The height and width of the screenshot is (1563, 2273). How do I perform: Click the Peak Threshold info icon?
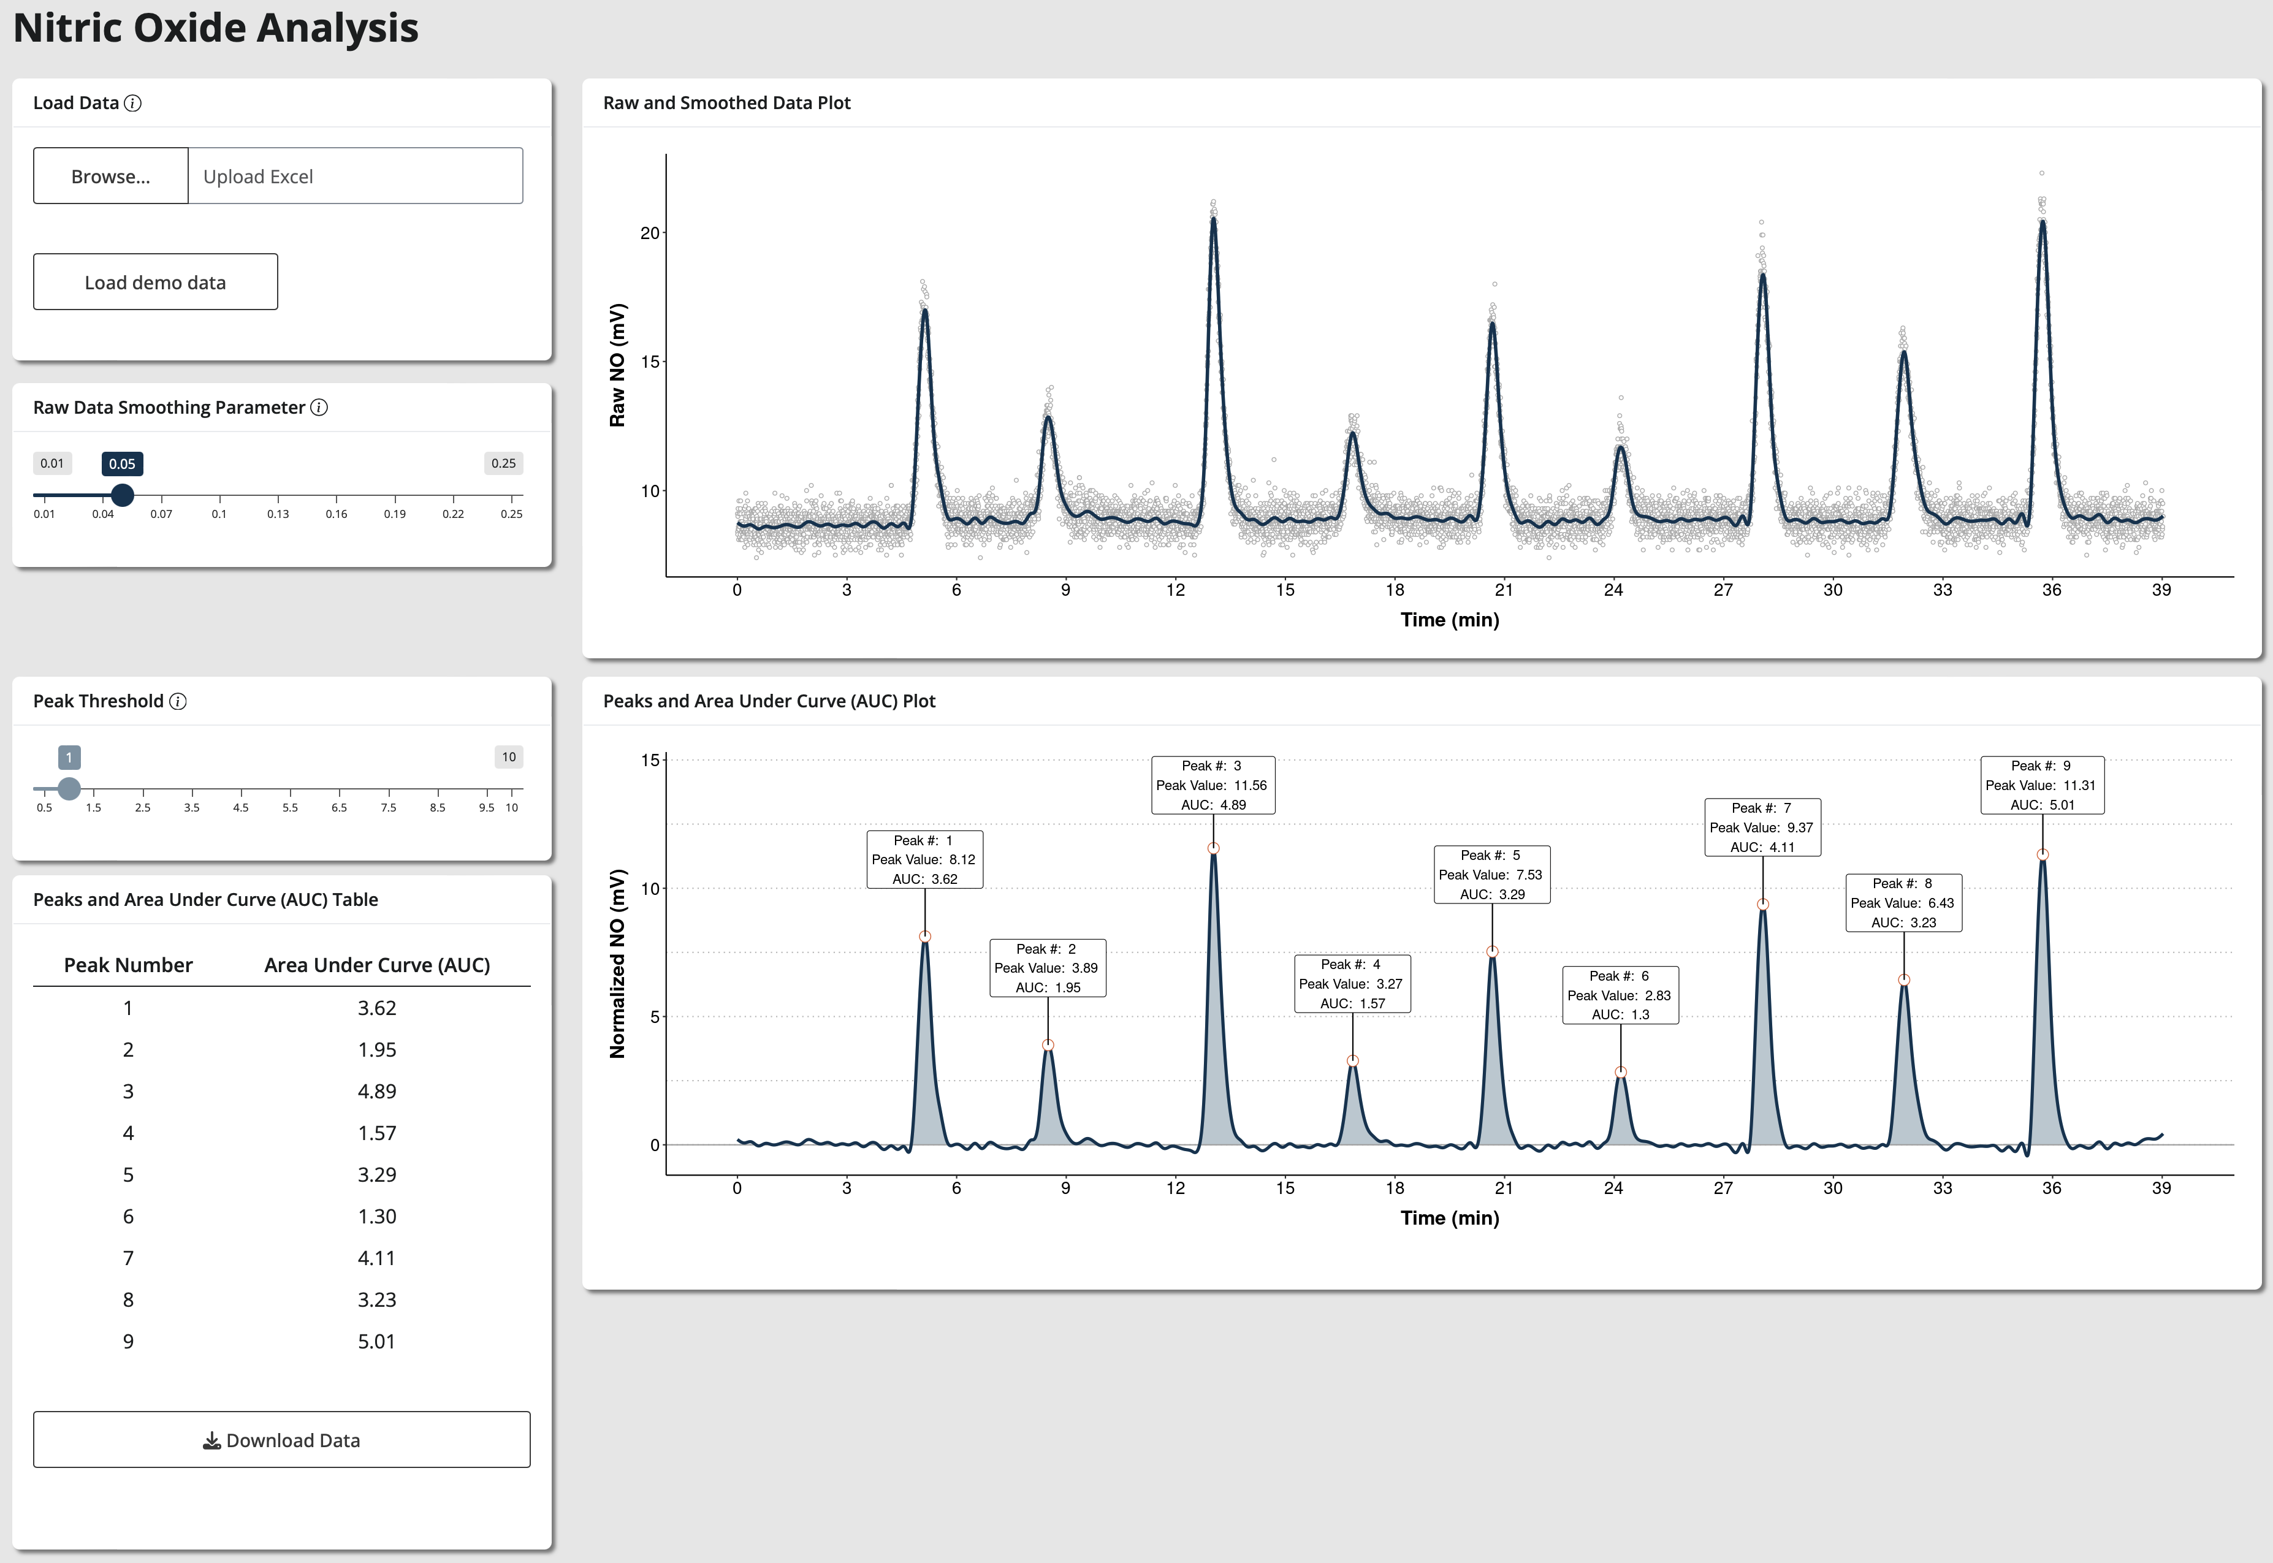(x=178, y=701)
